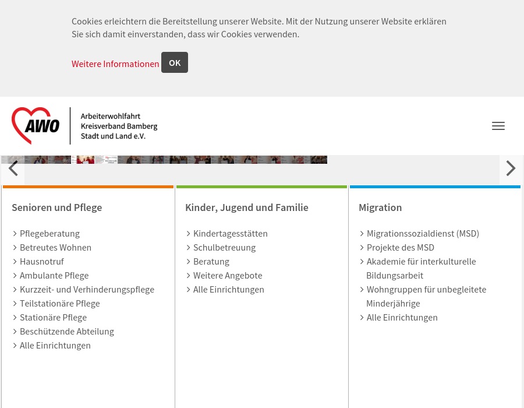Image resolution: width=524 pixels, height=408 pixels.
Task: Go to Betreutes Wohnen
Action: (55, 248)
